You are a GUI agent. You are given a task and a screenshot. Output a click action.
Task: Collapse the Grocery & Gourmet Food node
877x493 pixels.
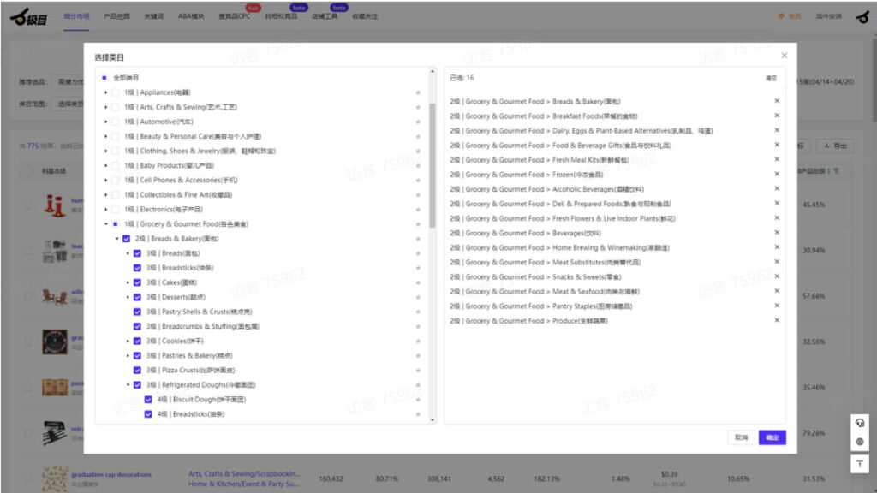106,224
